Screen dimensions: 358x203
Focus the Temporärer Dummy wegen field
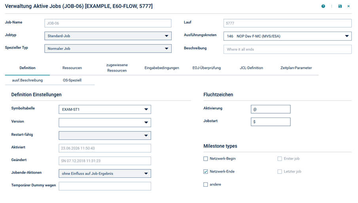(105, 186)
